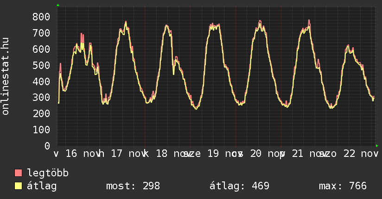
Task: Open the onlinestat.hu vertical watermark
Action: 6,77
